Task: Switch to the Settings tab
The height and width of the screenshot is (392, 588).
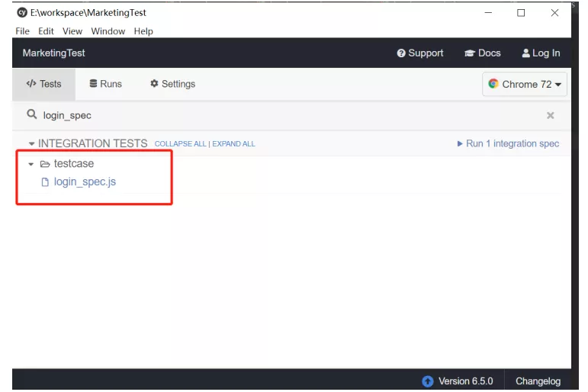Action: 172,84
